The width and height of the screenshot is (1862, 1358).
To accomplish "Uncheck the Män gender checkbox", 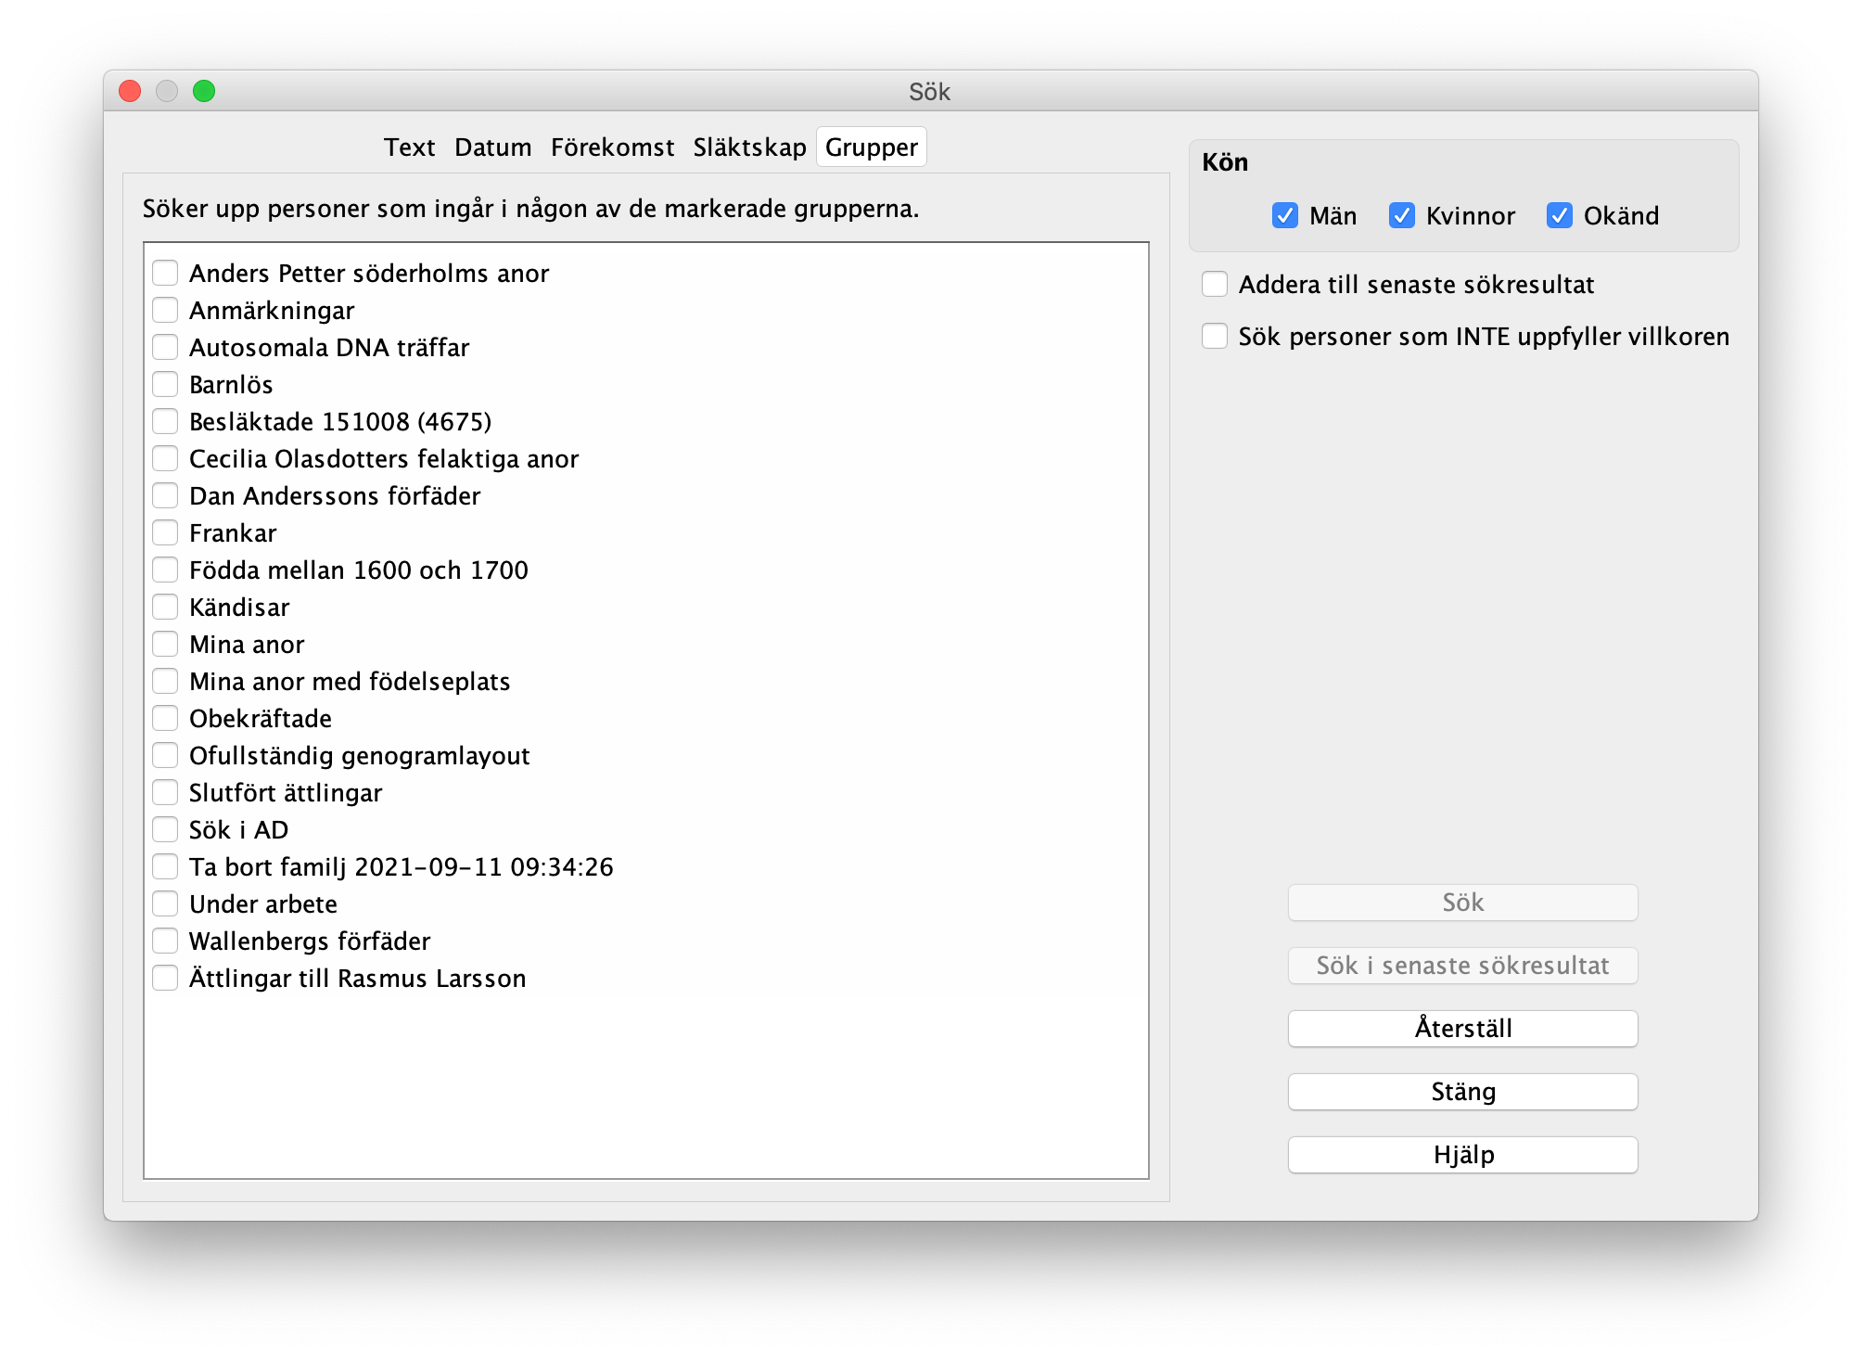I will (x=1285, y=215).
